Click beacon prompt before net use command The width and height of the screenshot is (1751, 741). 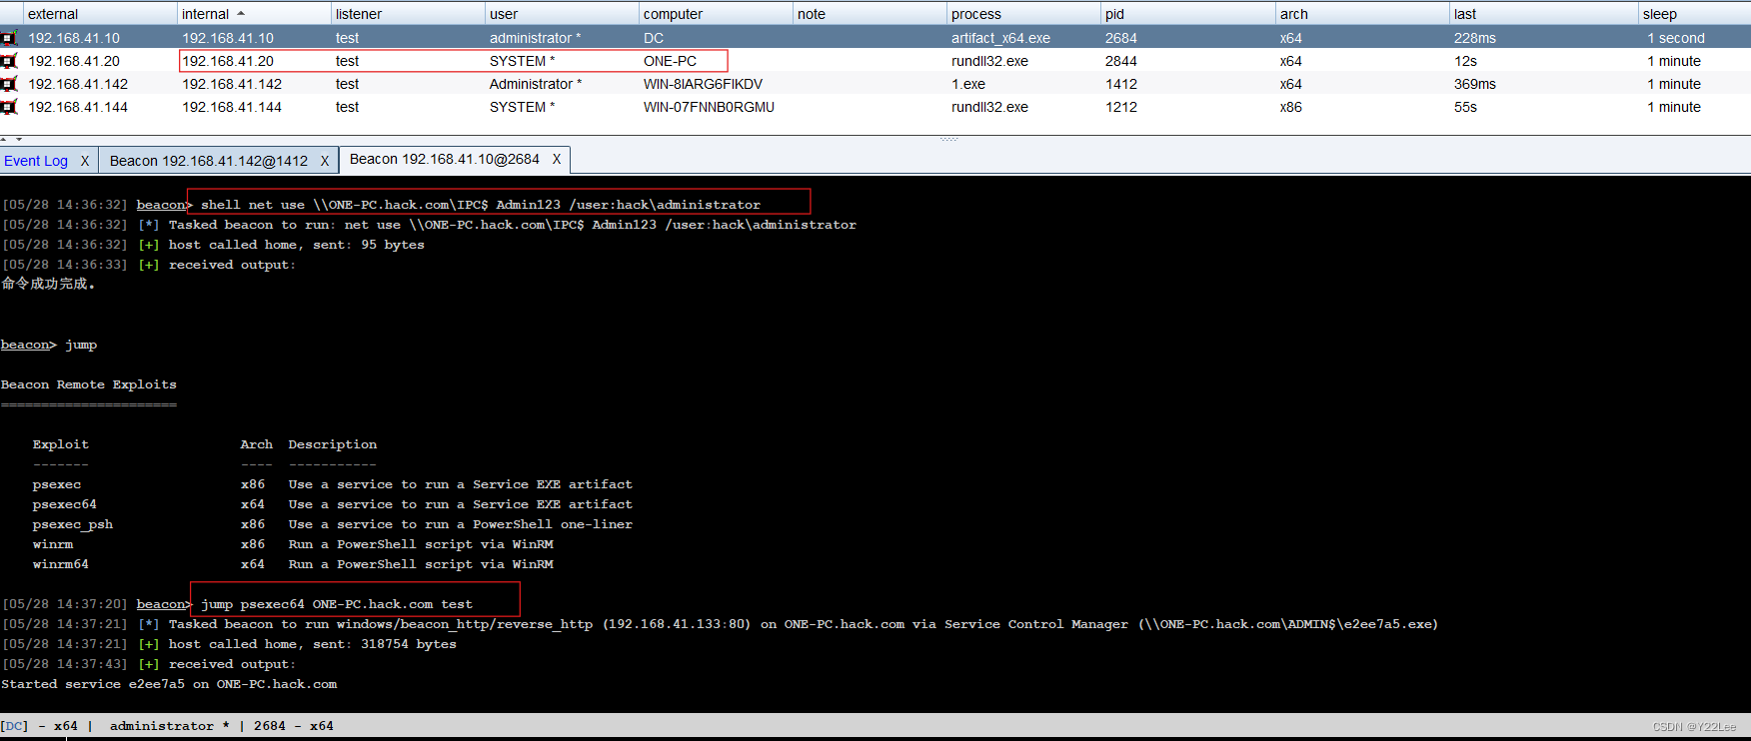coord(164,205)
